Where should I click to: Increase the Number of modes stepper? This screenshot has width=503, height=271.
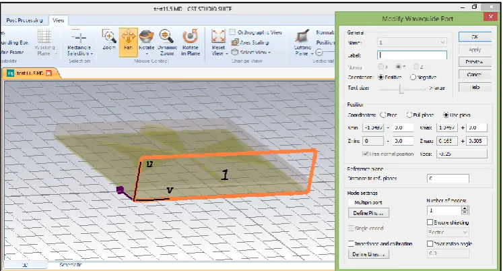[465, 208]
